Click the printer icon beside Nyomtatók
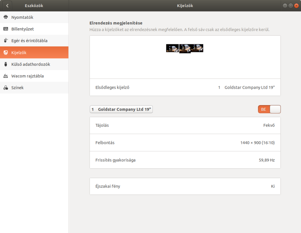The width and height of the screenshot is (301, 233). point(6,17)
